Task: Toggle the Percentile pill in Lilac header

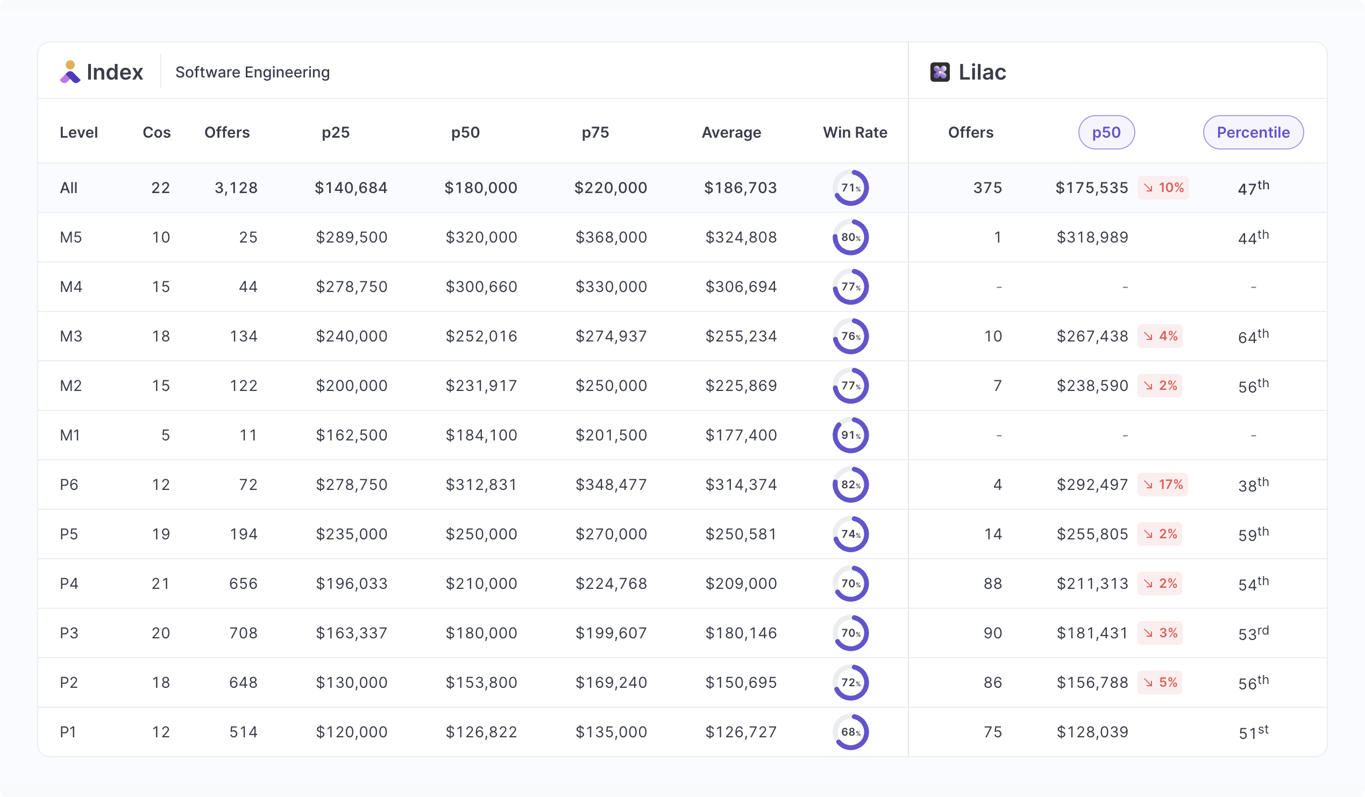Action: pos(1253,132)
